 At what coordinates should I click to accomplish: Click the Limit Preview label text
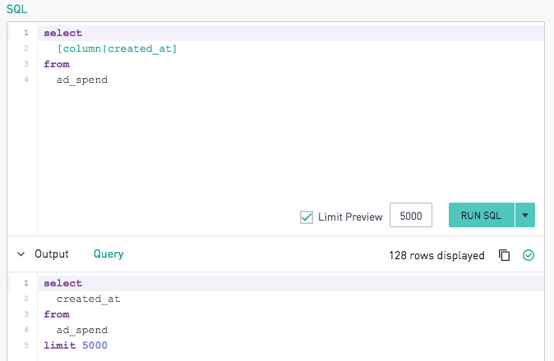350,217
